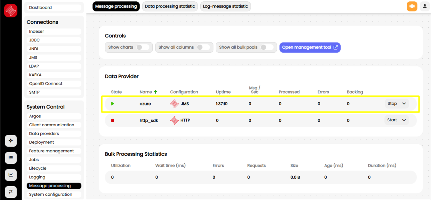The image size is (431, 200).
Task: Click the red stopped state icon for http_sdk
Action: click(113, 120)
